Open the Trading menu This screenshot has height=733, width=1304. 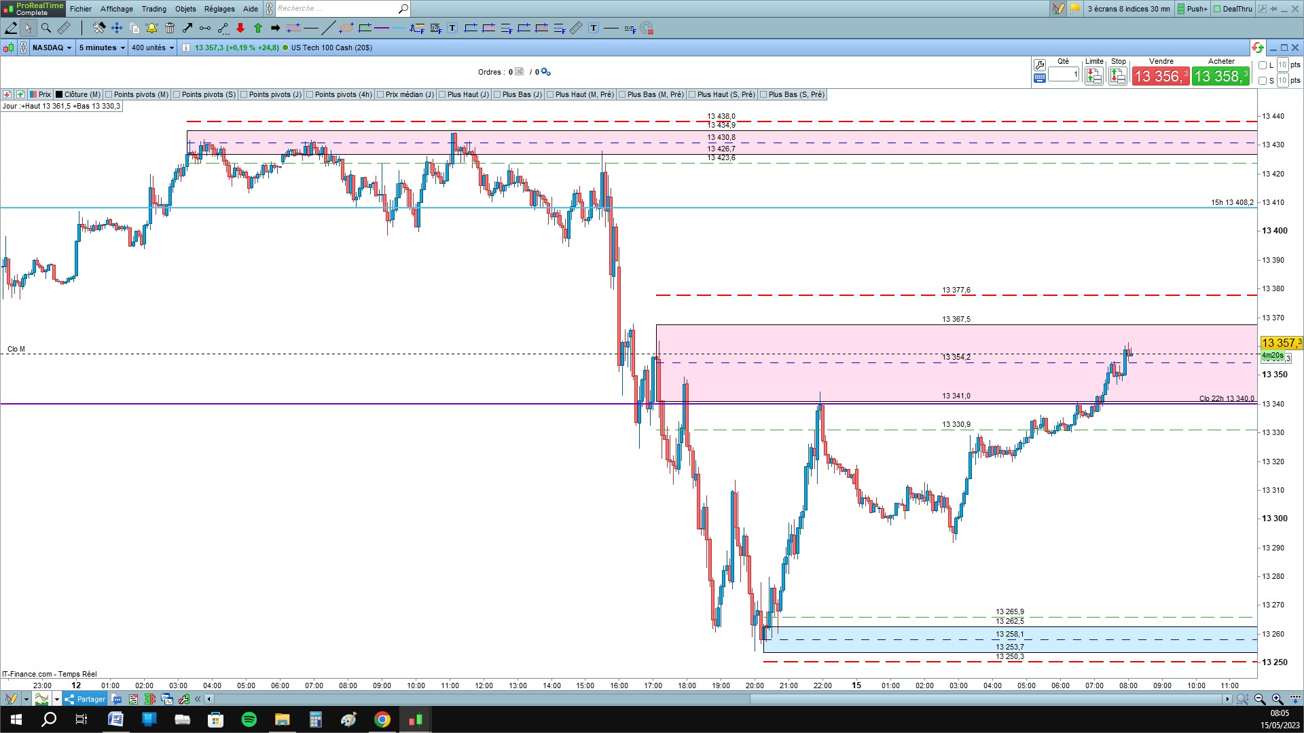pyautogui.click(x=153, y=9)
